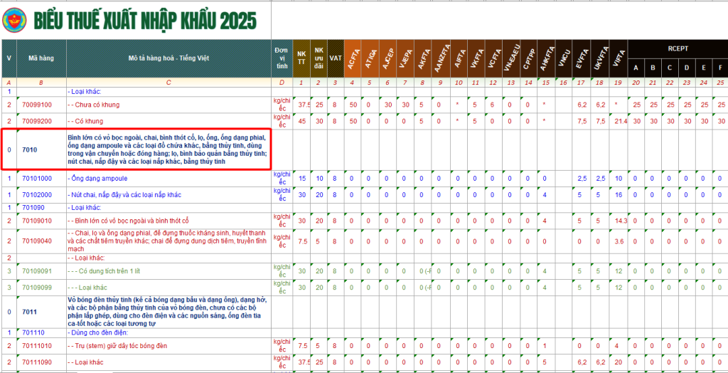This screenshot has height=373, width=728.
Task: Select the NK ưu đãi column header
Action: coord(319,58)
